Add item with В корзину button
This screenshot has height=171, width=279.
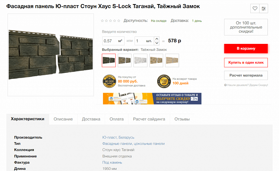[246, 48]
